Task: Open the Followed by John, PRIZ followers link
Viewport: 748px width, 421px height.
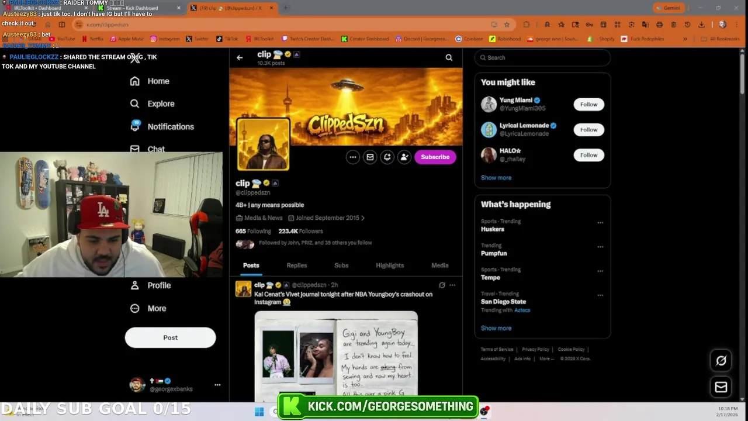Action: coord(316,243)
